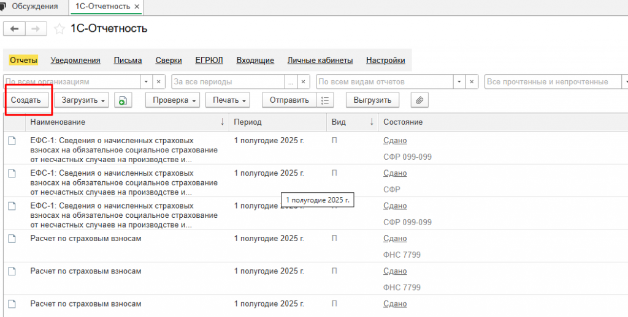
Task: Open the Сдано link of the last Расчет row
Action: pyautogui.click(x=395, y=304)
